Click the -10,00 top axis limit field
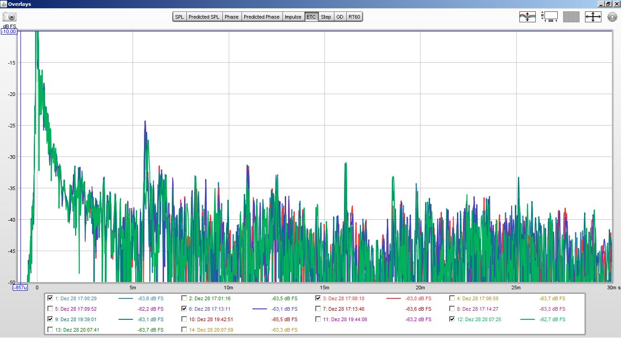 (9, 32)
